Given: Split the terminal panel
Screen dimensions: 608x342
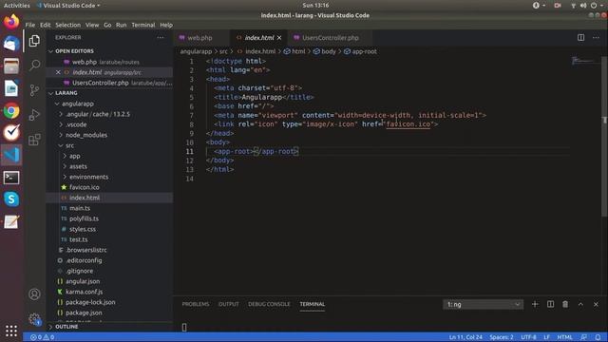Looking at the screenshot, I should pyautogui.click(x=550, y=304).
